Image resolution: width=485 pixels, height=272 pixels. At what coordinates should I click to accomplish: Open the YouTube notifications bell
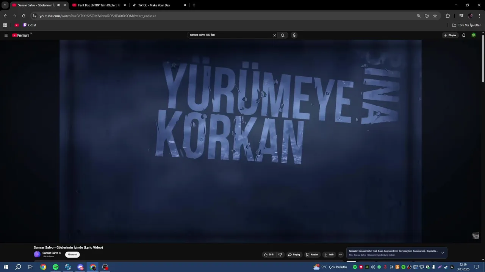pos(463,35)
